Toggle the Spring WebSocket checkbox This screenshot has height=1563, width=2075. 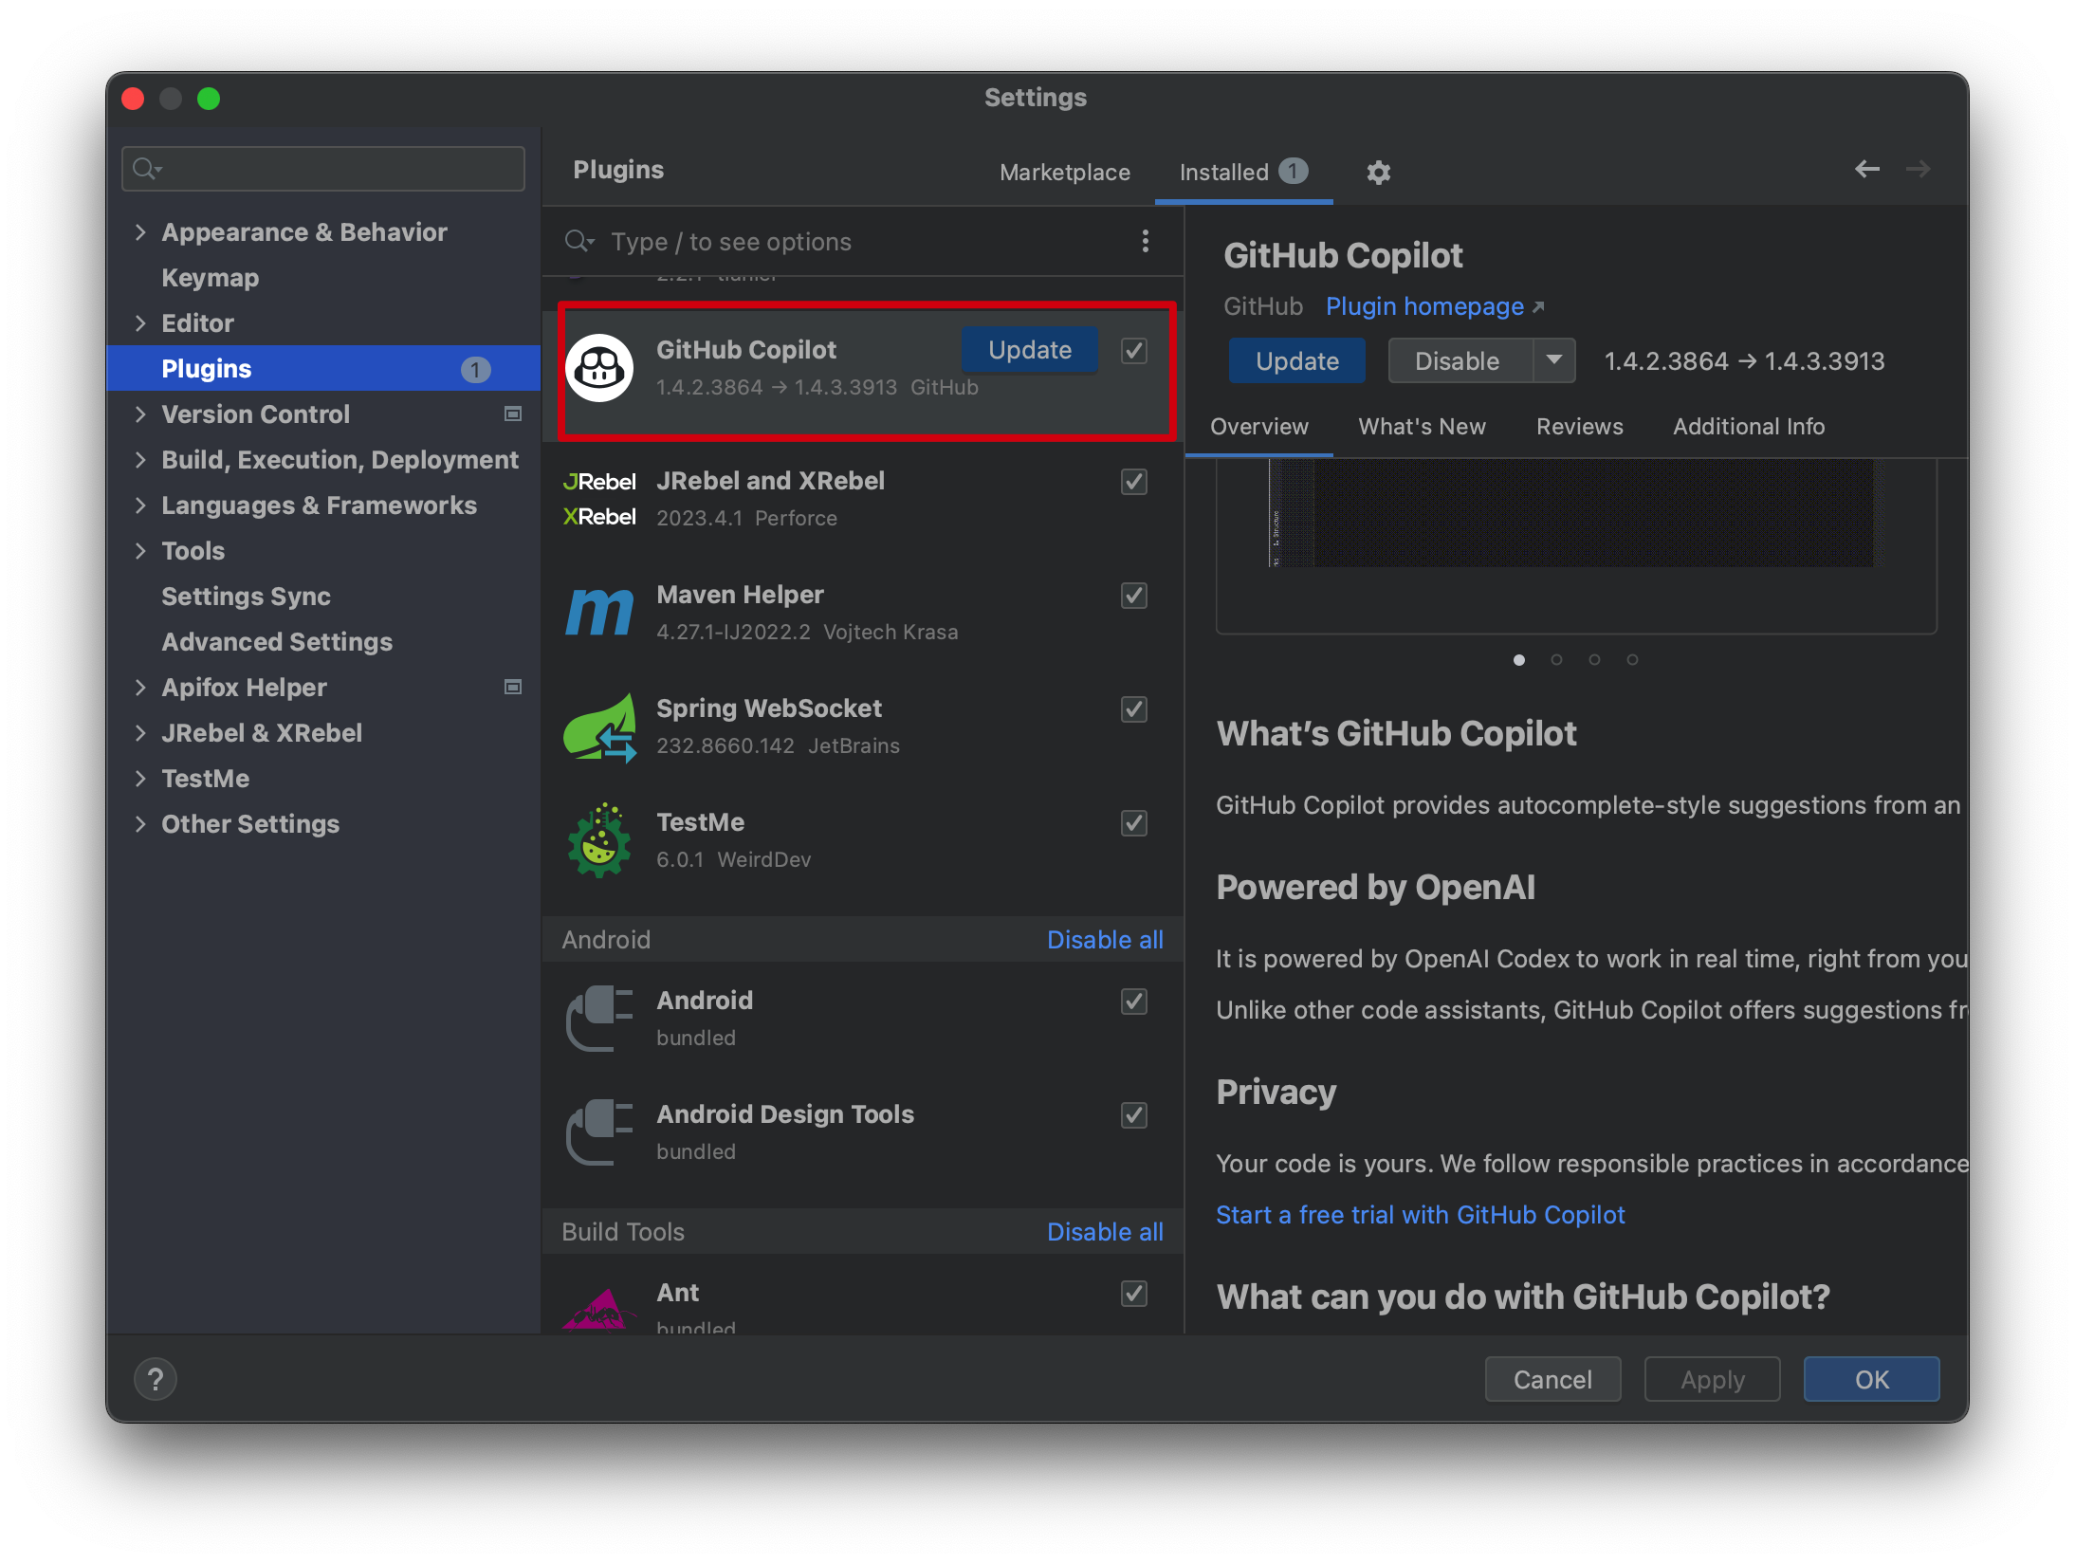coord(1134,709)
